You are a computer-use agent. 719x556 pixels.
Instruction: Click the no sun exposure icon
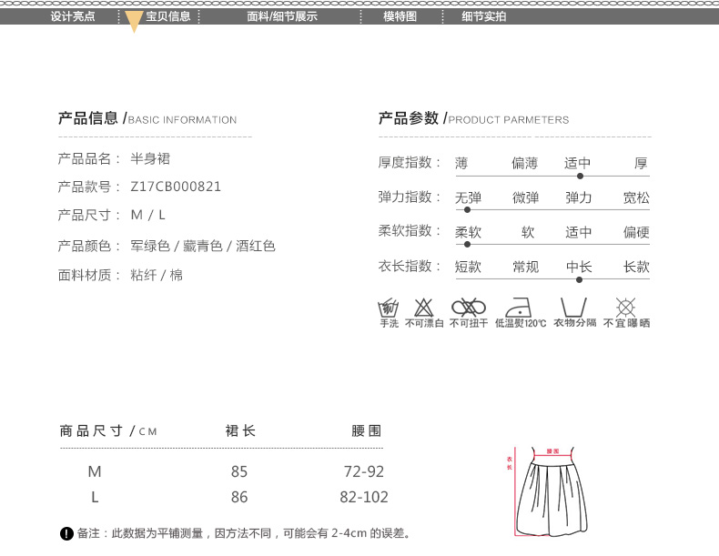[x=625, y=307]
